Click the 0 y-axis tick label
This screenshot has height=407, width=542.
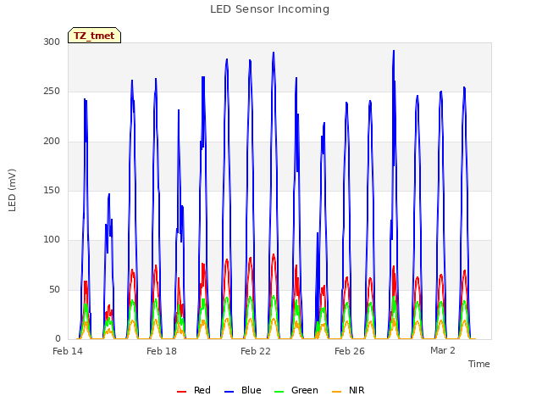click(58, 338)
